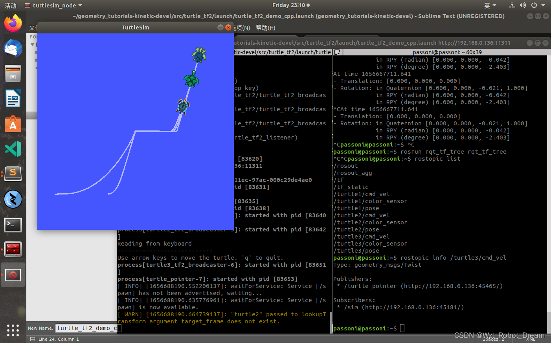Click the 'Publishers:' line
Image resolution: width=551 pixels, height=343 pixels.
[353, 279]
